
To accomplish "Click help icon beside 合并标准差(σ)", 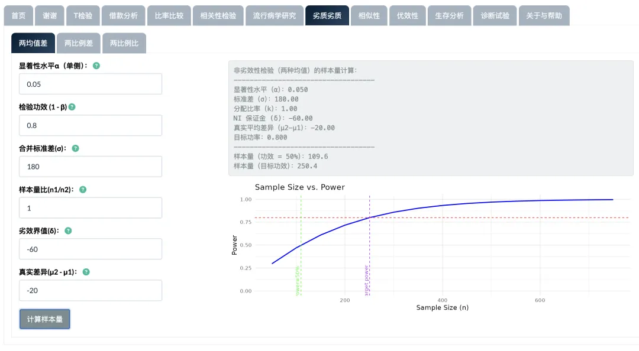I will tap(75, 148).
